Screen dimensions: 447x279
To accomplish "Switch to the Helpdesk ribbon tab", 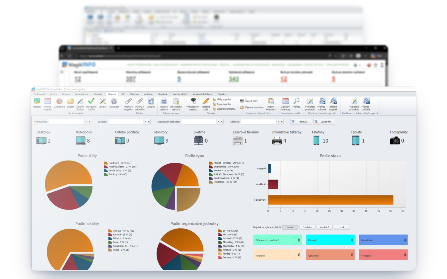I will (162, 94).
